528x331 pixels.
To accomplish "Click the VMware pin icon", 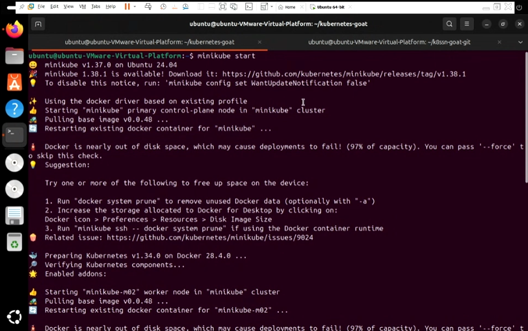I will pos(22,7).
